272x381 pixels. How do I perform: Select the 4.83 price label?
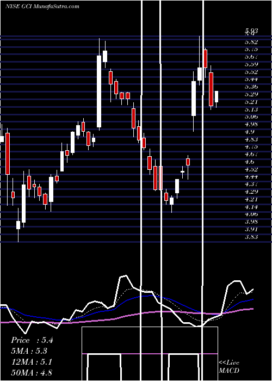click(251, 139)
